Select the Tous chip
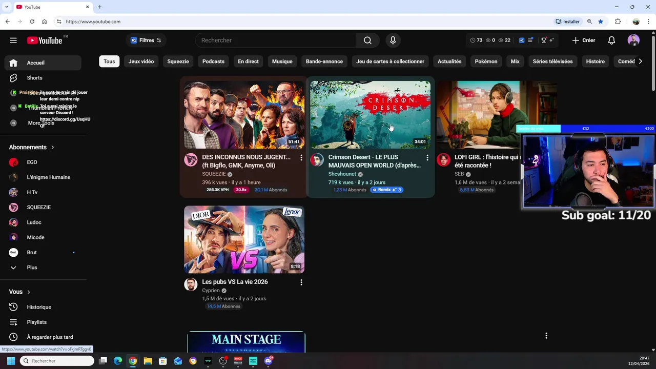The height and width of the screenshot is (369, 656). [109, 61]
